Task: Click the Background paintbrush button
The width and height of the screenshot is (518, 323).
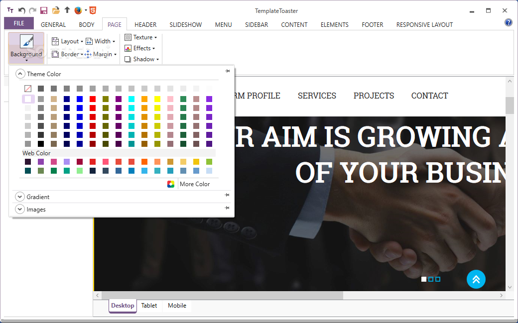Action: coord(26,48)
